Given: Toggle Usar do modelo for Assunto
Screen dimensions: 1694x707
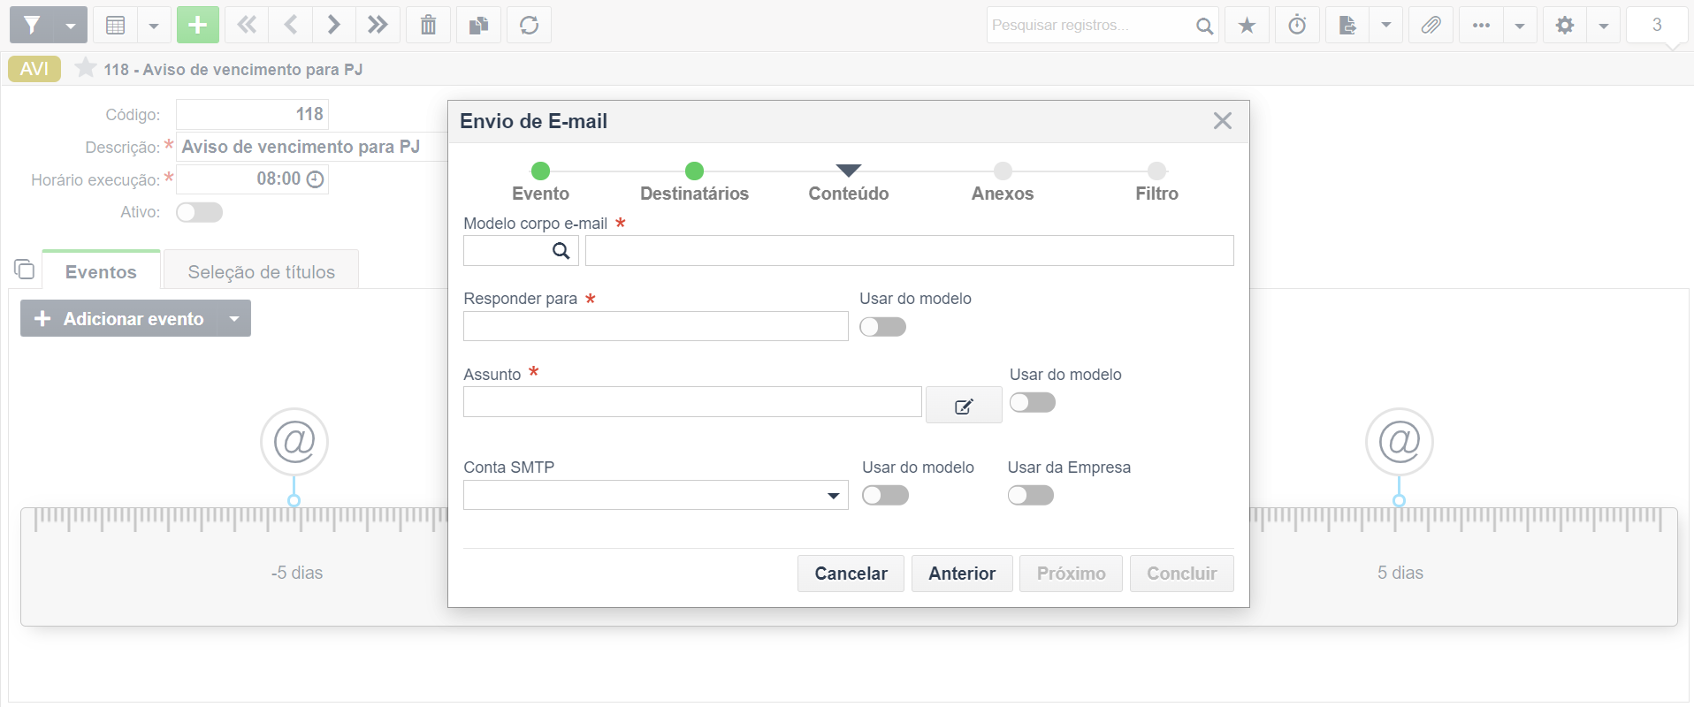Looking at the screenshot, I should pyautogui.click(x=1033, y=402).
